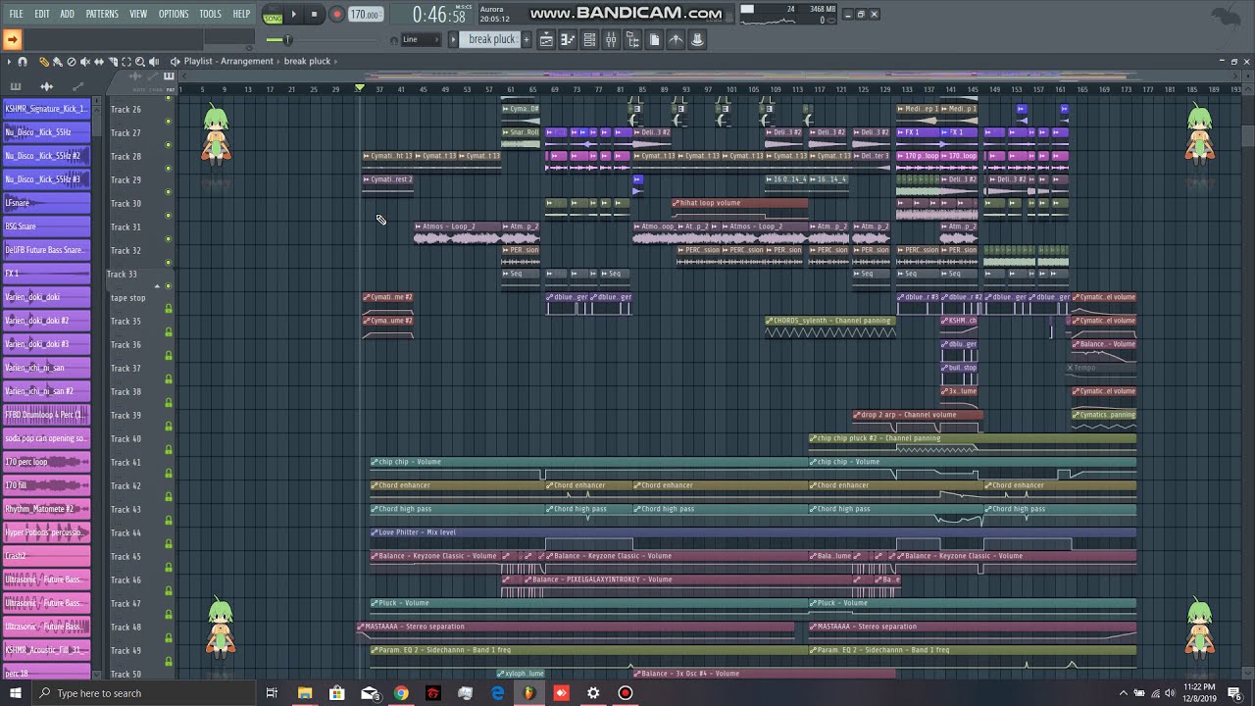Select the LFsnare clip in picker
1255x706 pixels.
tap(47, 203)
